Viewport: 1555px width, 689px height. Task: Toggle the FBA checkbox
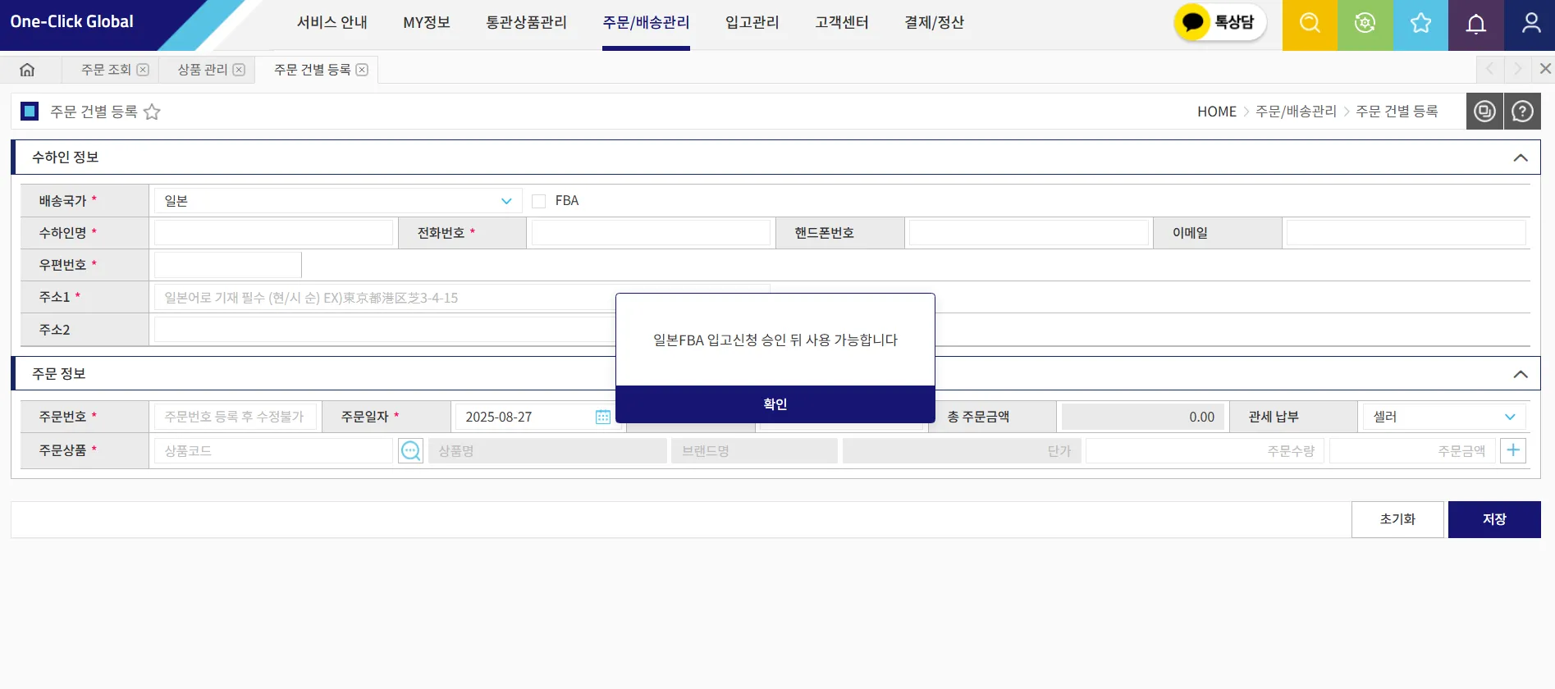click(539, 201)
